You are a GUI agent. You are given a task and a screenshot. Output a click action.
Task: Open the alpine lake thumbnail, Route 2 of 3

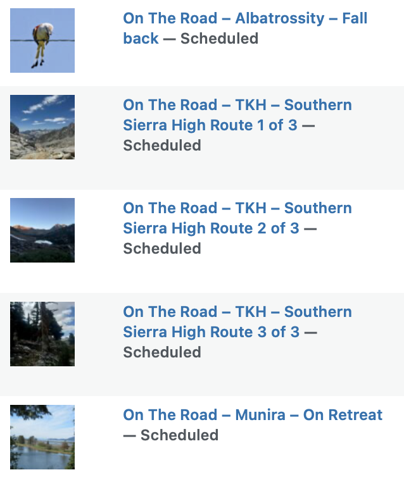coord(42,230)
